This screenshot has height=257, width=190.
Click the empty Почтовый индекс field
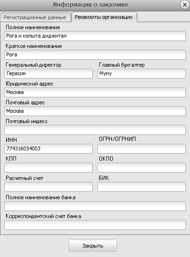(95, 130)
